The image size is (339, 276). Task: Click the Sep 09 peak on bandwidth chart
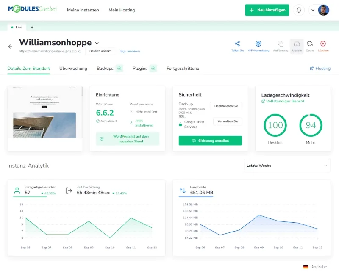click(259, 215)
